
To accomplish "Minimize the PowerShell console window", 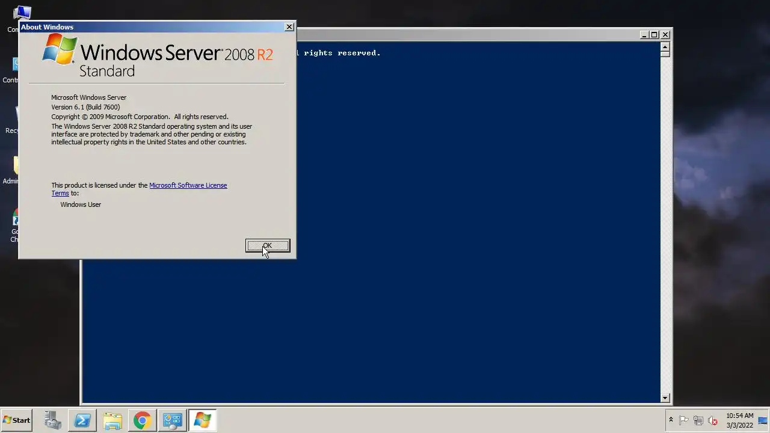I will pos(644,35).
